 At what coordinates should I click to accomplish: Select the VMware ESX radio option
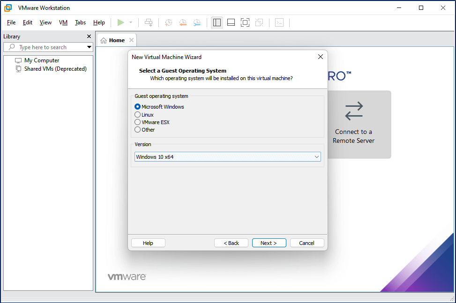[x=138, y=122]
